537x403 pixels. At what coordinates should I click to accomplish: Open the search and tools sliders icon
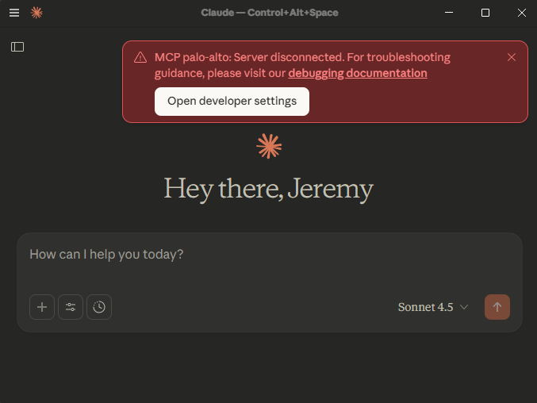click(71, 307)
